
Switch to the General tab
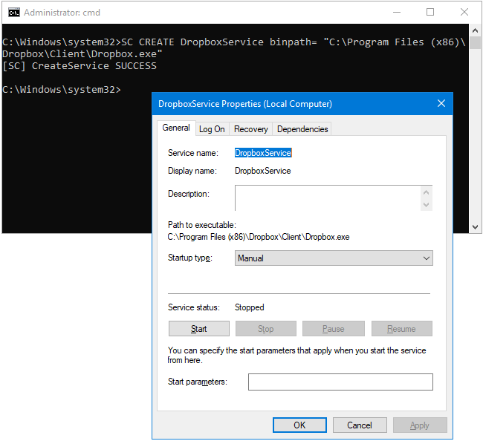click(x=176, y=128)
